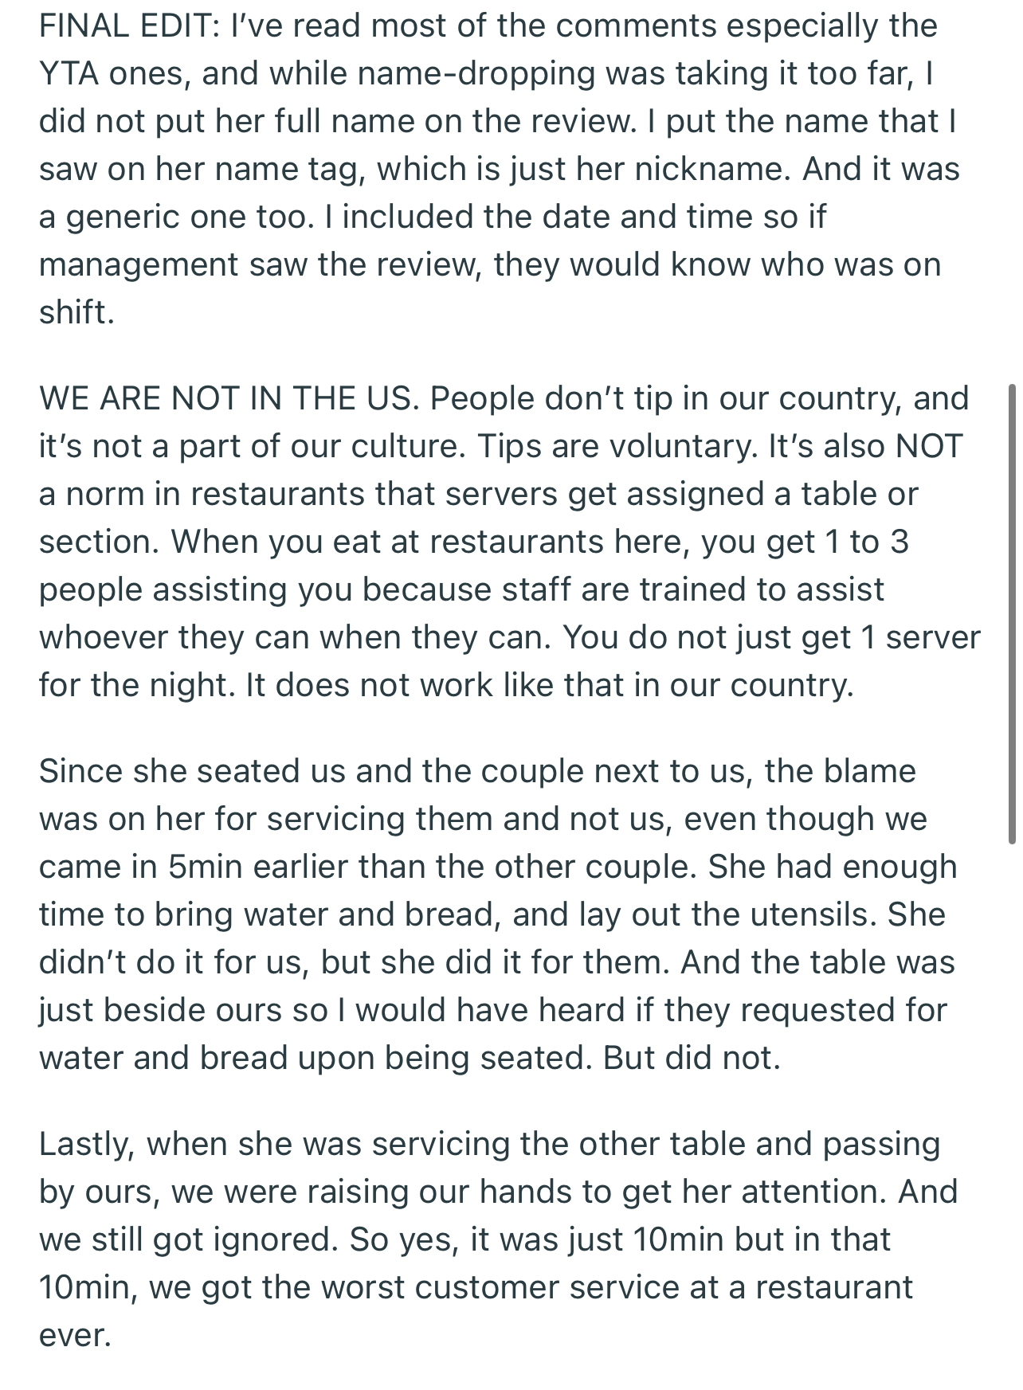Click the phrase 'WE ARE NOT IN THE US'
The image size is (1023, 1390).
(228, 398)
